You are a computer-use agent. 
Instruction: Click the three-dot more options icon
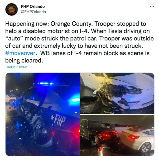pos(152,7)
